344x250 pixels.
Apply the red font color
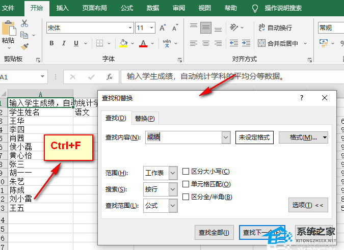143,43
